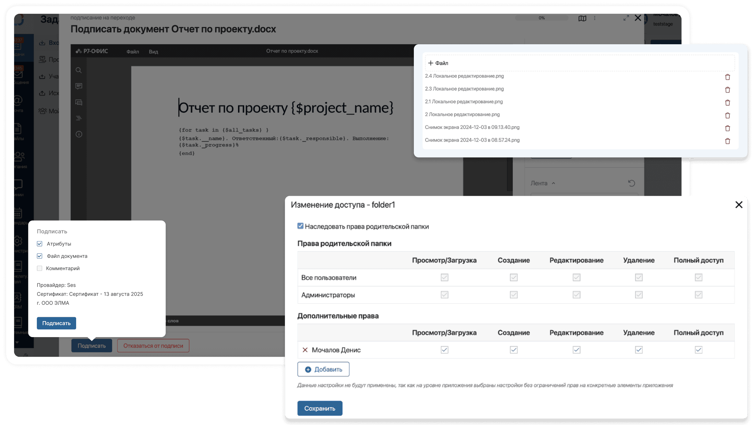Image resolution: width=754 pixels, height=425 pixels.
Task: Delete file 2.4 Локальное редактирование.png
Action: pos(727,77)
